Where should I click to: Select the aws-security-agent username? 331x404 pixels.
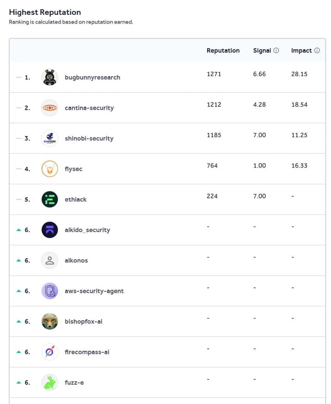94,291
